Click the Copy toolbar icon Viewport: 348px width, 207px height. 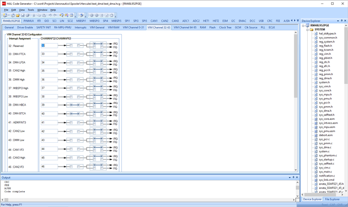[x=39, y=15]
